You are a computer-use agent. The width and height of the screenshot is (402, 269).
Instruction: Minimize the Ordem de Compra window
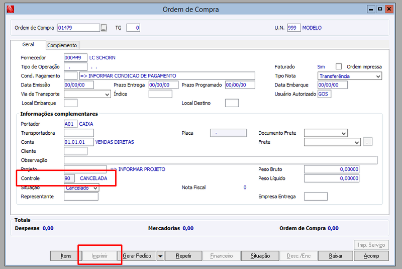pyautogui.click(x=371, y=9)
